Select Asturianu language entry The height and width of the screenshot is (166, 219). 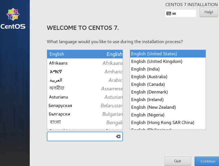85,97
